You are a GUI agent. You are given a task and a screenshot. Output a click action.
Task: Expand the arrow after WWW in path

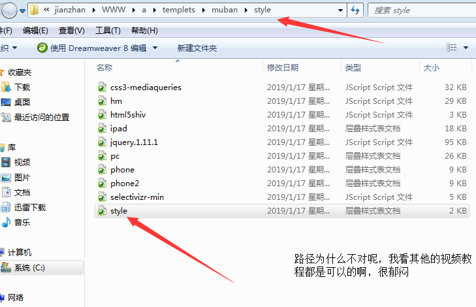point(134,10)
